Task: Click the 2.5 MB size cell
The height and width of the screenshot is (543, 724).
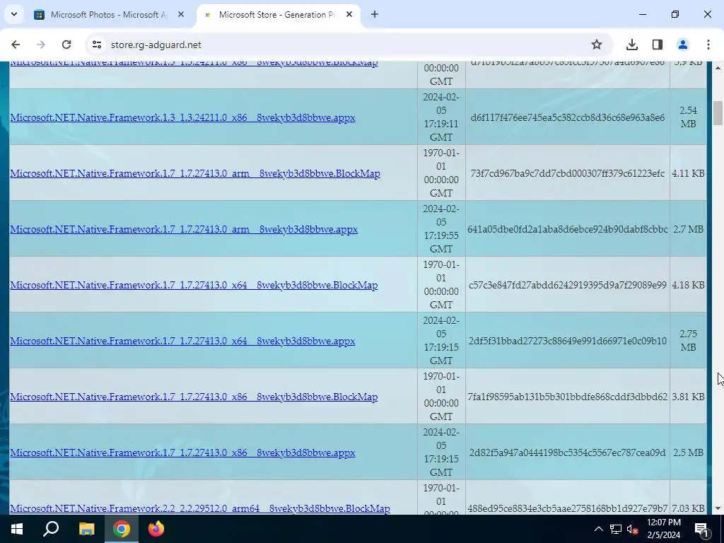Action: pos(688,452)
